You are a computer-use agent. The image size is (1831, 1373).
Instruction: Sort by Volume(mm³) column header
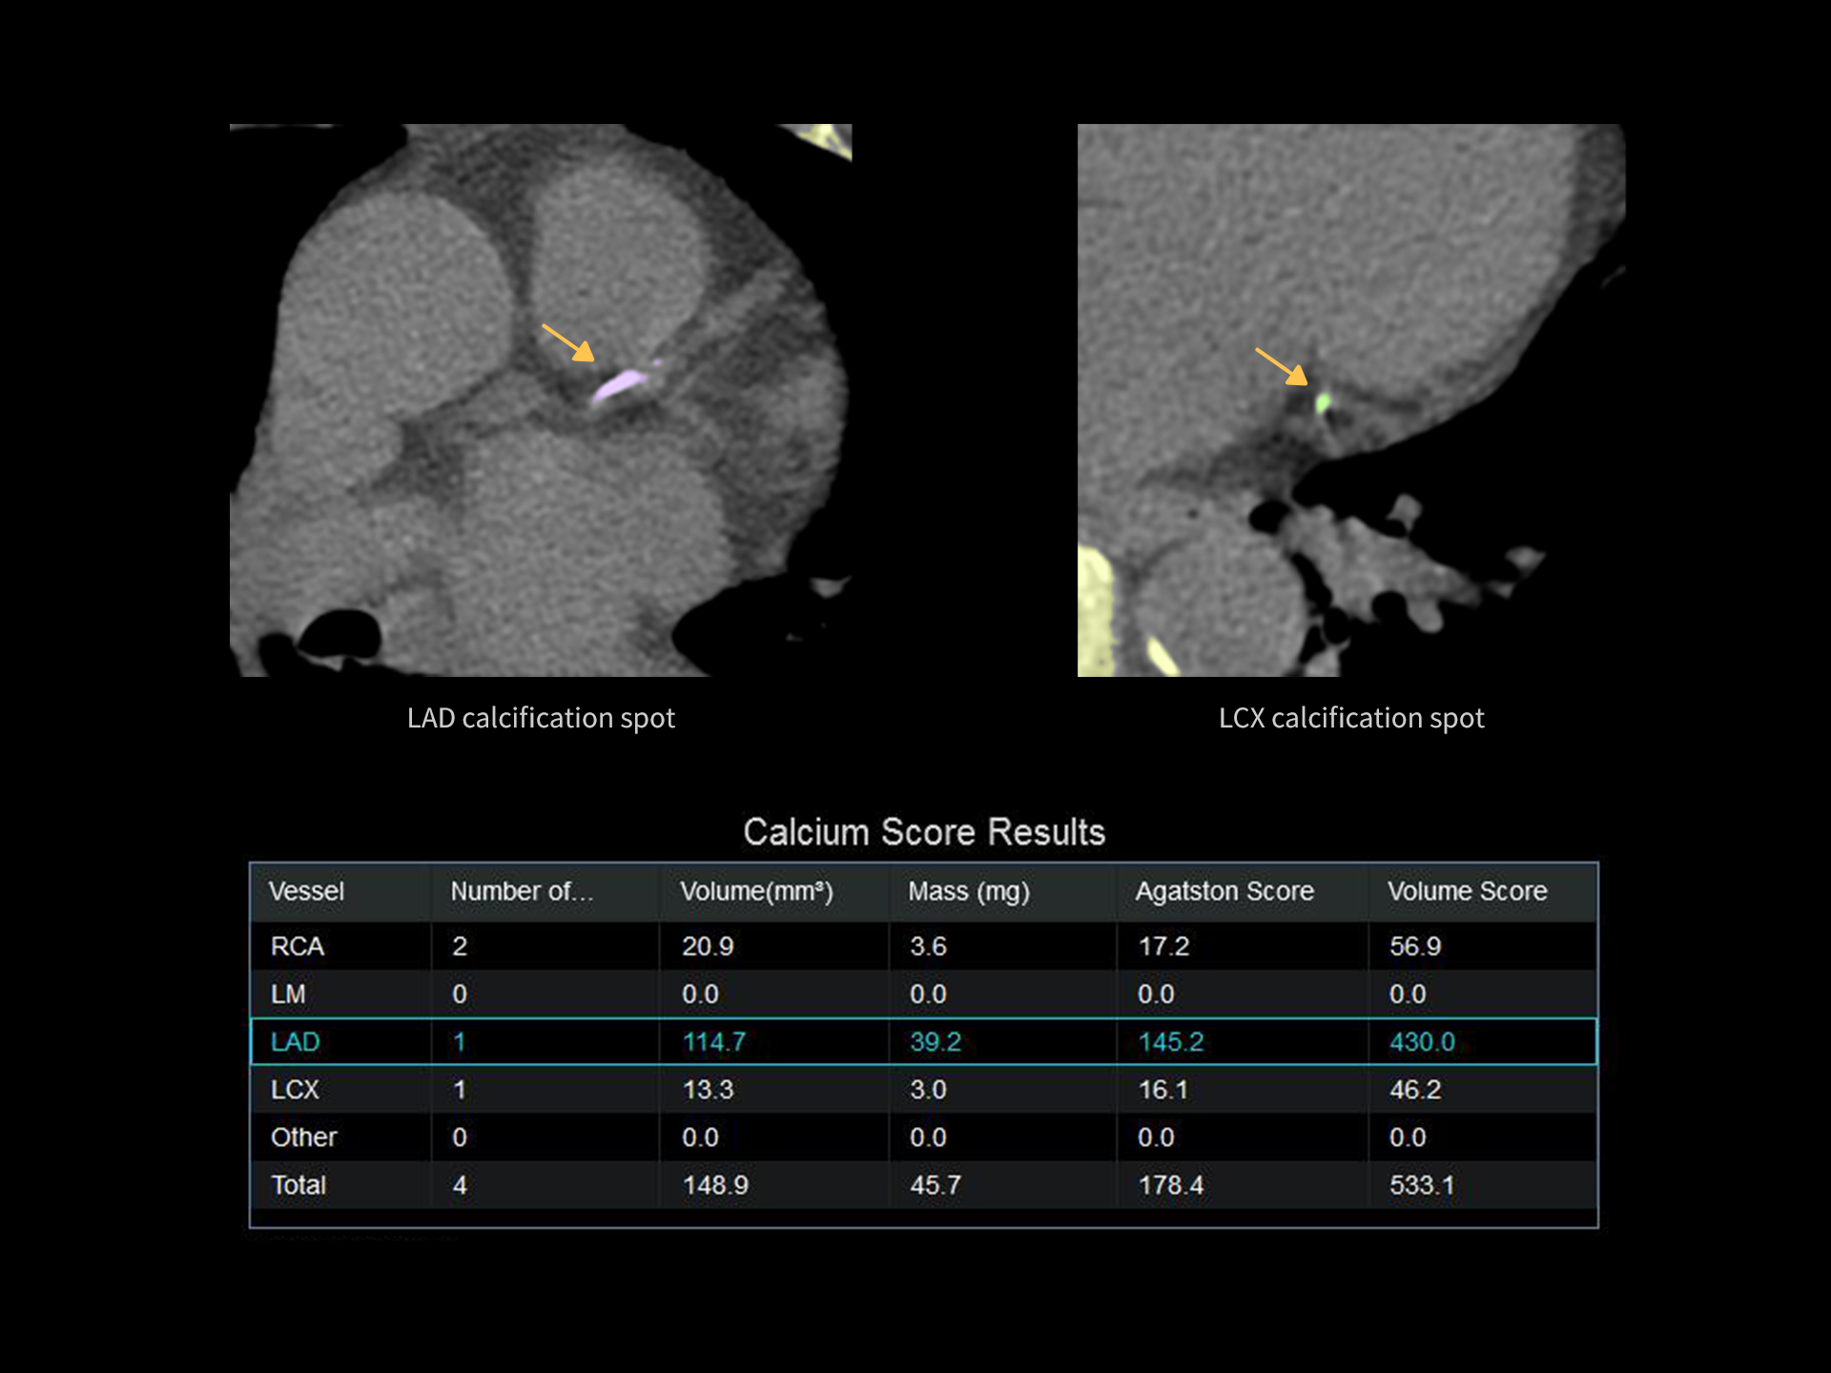[x=756, y=891]
